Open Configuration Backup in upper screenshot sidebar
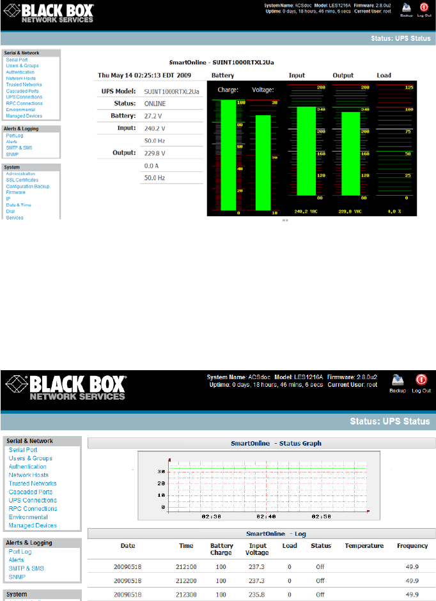Image resolution: width=436 pixels, height=601 pixels. pos(27,187)
